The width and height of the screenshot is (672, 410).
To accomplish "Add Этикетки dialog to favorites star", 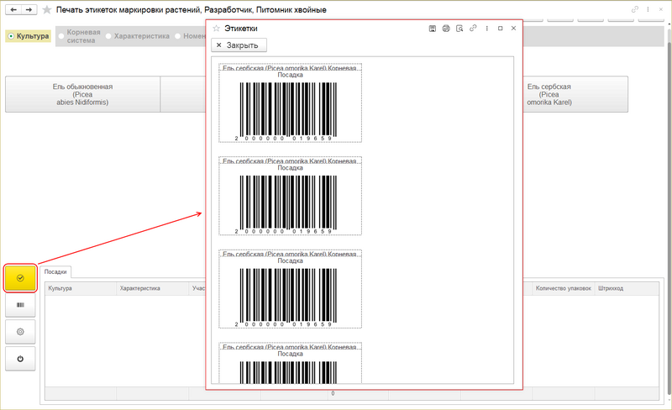I will click(217, 29).
